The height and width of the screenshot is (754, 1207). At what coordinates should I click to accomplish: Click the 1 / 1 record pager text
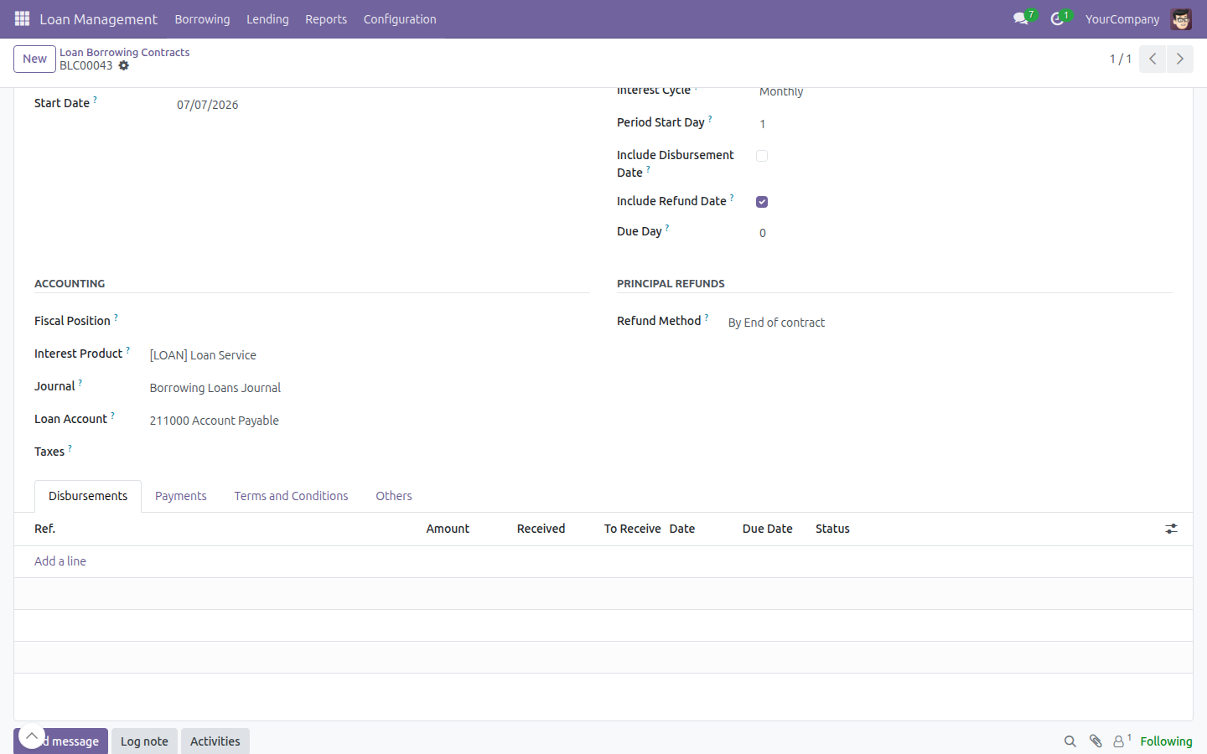(x=1121, y=59)
